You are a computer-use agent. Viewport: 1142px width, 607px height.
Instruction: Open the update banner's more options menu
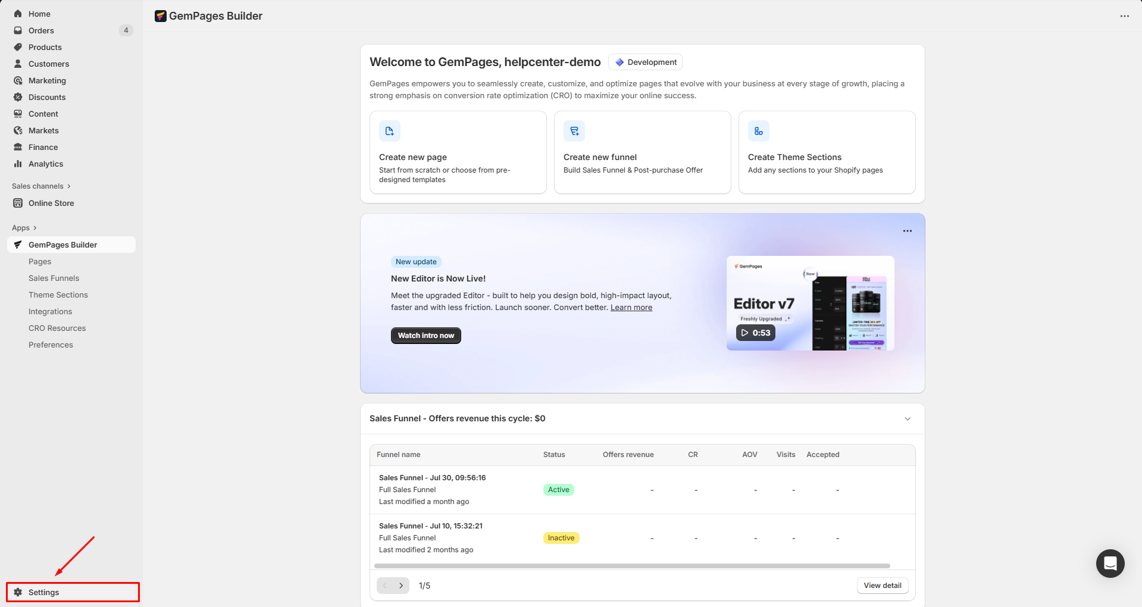907,231
